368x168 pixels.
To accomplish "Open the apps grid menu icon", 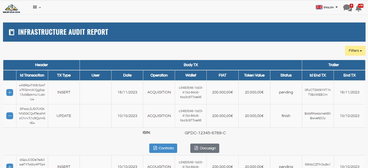I will tap(35, 7).
